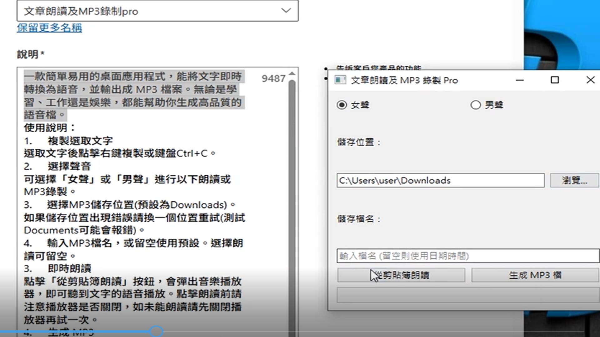
Task: Maximize the 文章朗讀及 MP3 錄製 Pro window
Action: point(555,80)
